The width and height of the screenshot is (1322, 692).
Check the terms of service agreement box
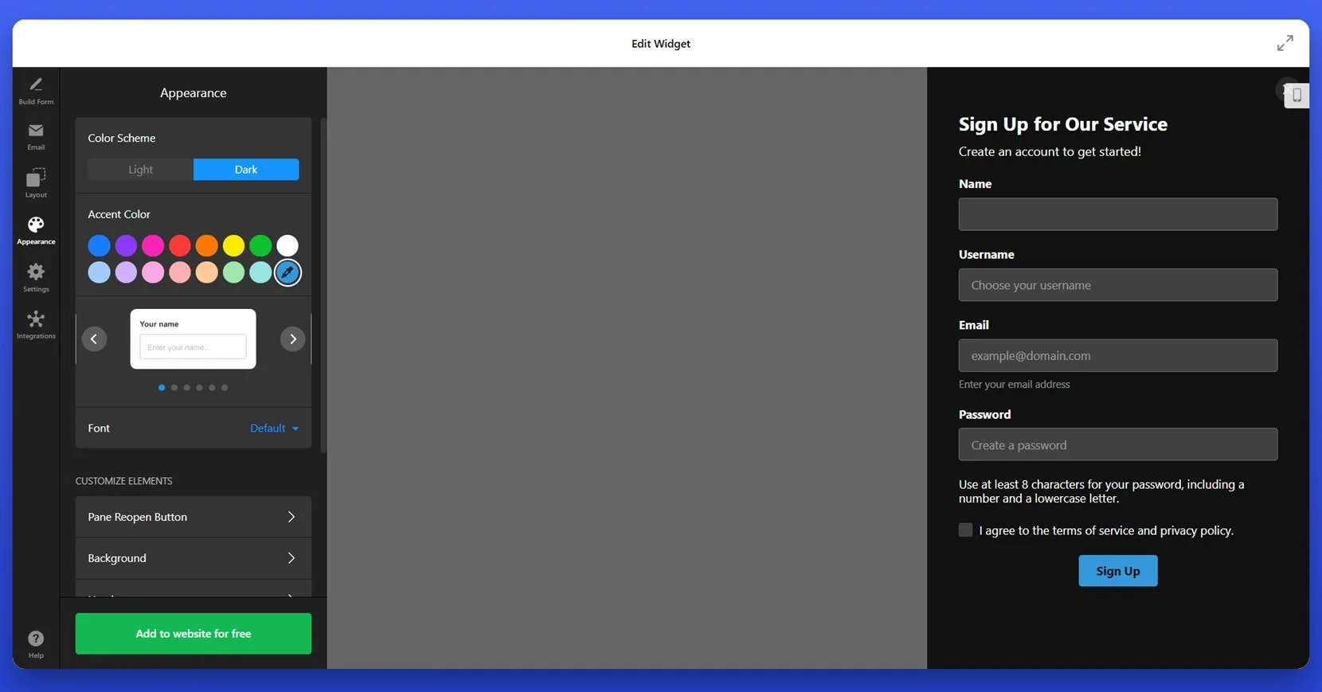tap(965, 530)
